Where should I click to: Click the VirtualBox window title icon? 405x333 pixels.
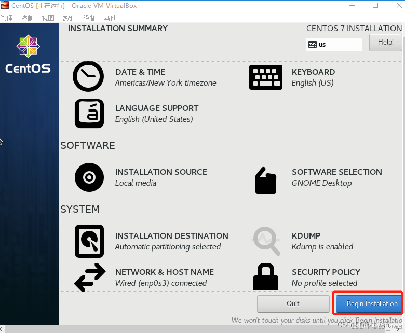4,5
